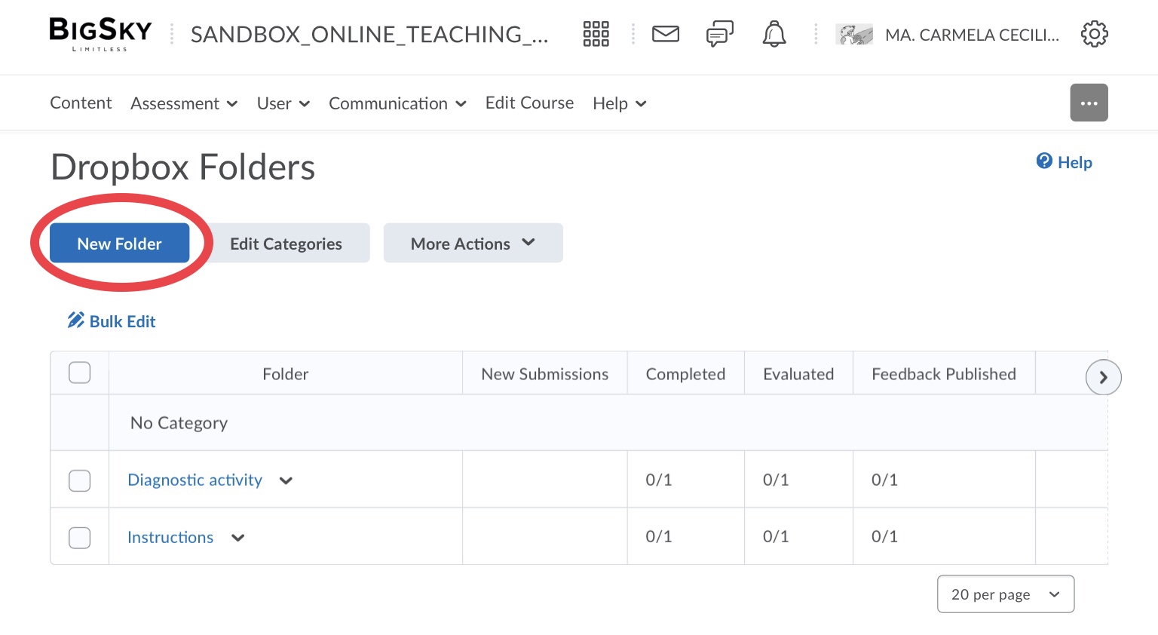Open the Communication menu
This screenshot has height=635, width=1158.
[x=397, y=103]
